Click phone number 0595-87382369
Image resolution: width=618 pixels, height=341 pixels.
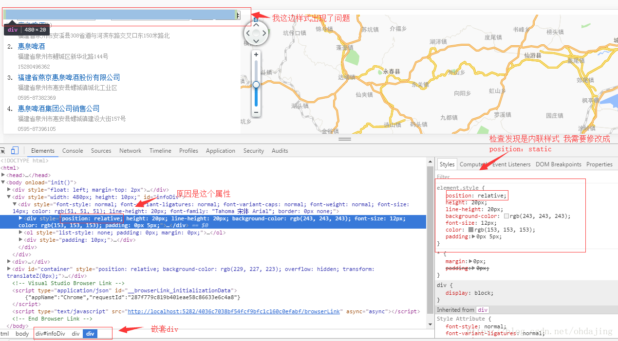pyautogui.click(x=37, y=98)
